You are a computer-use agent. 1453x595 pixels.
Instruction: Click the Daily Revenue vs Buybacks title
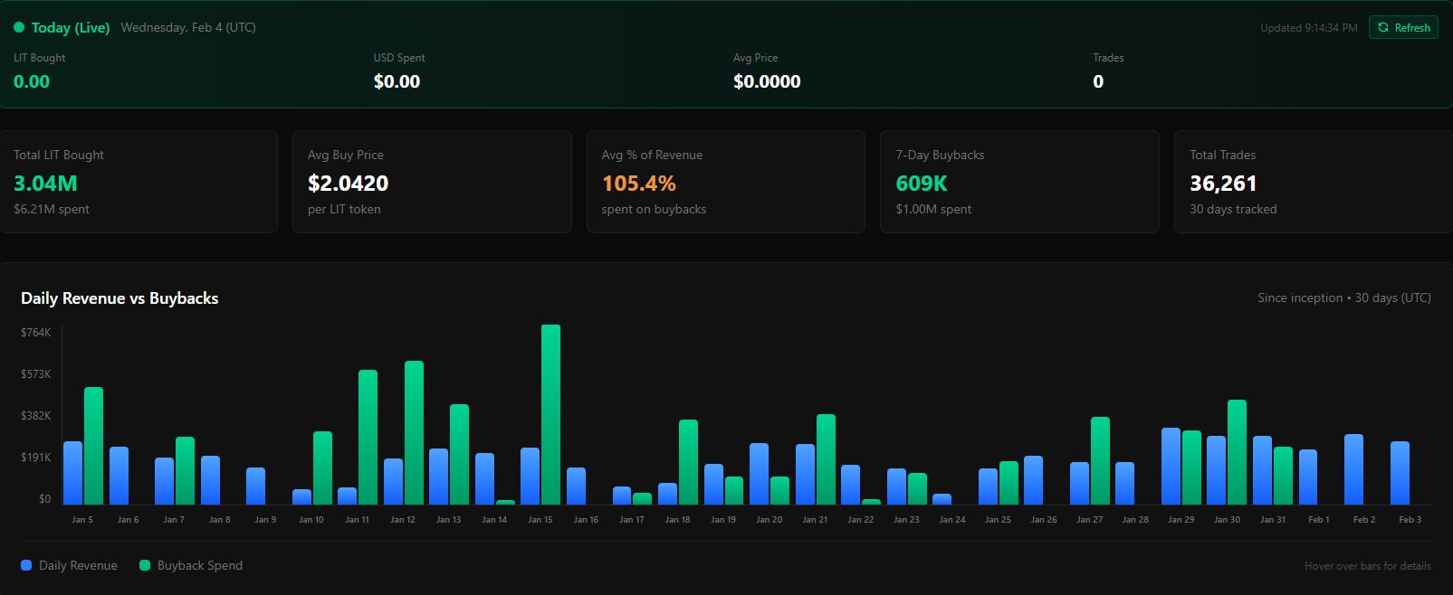click(x=119, y=298)
